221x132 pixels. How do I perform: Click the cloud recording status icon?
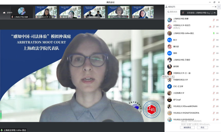click(x=4, y=13)
